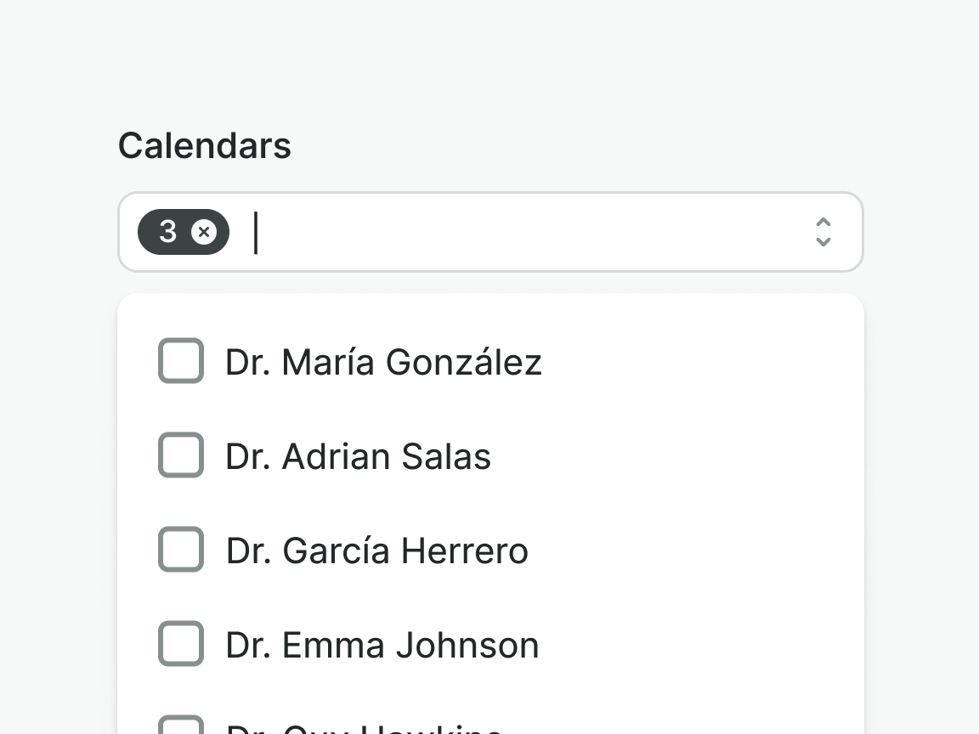This screenshot has width=979, height=734.
Task: Click the number 3 in selected-count chip
Action: [x=168, y=232]
